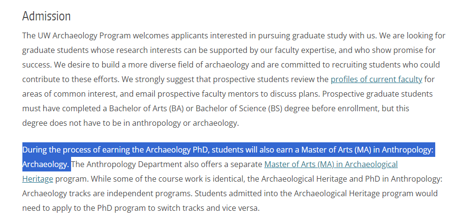Click the words independent programs in last paragraph
Image resolution: width=462 pixels, height=221 pixels.
[149, 193]
